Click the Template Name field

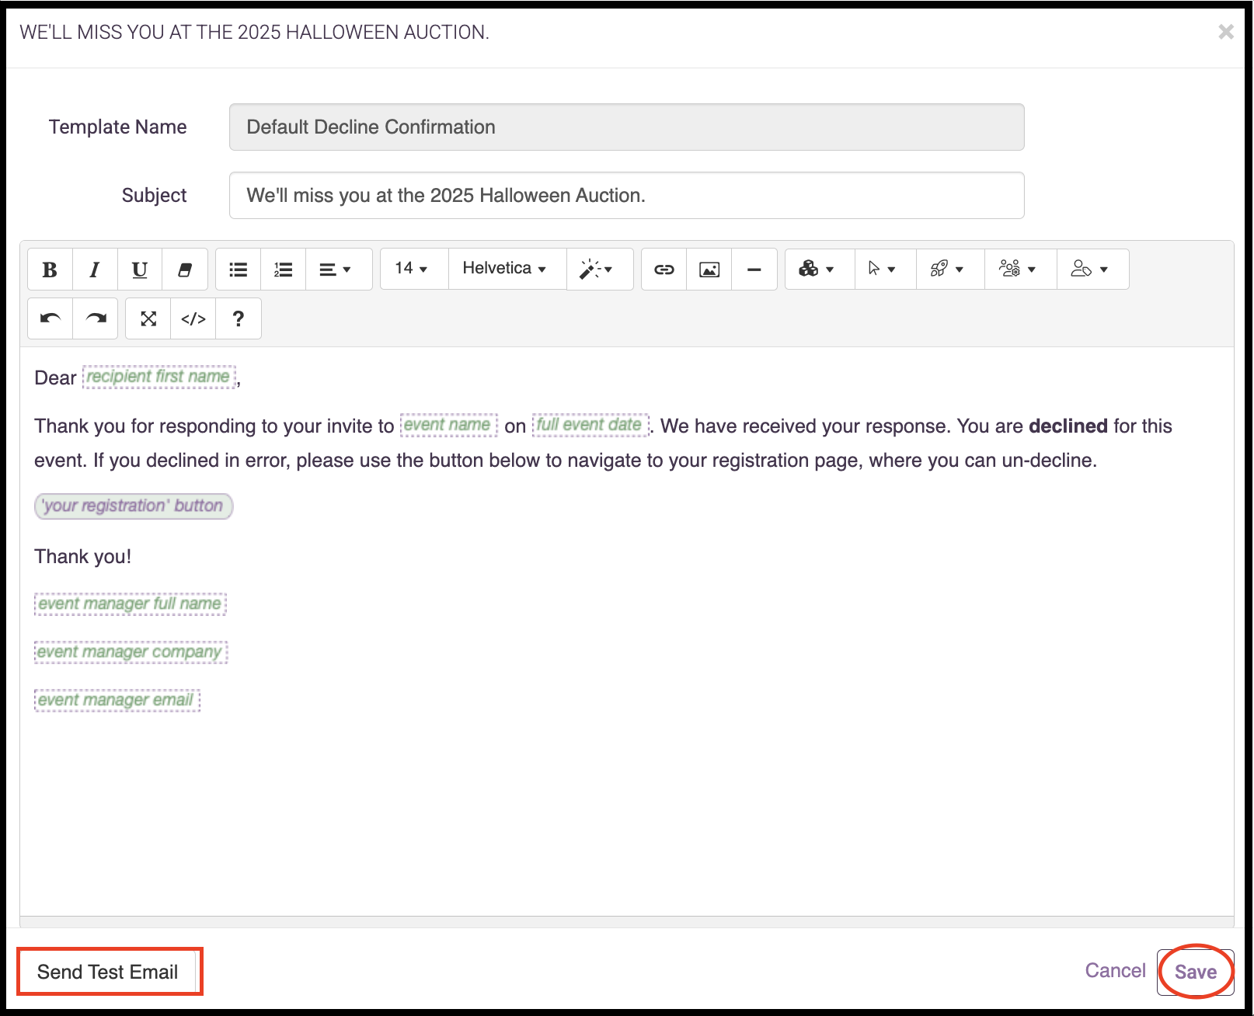click(x=626, y=127)
